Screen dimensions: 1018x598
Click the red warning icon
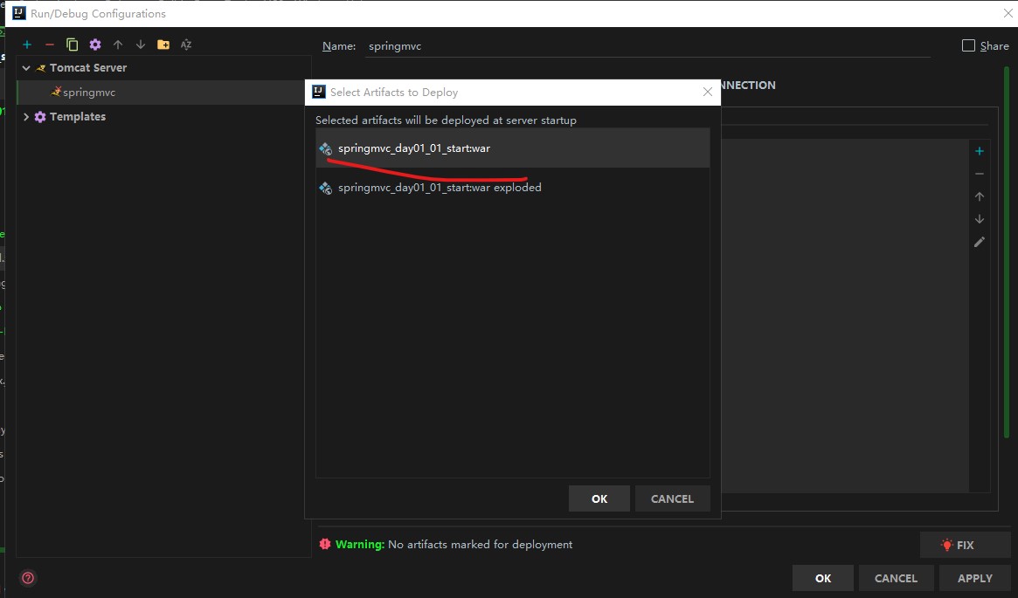pyautogui.click(x=324, y=544)
